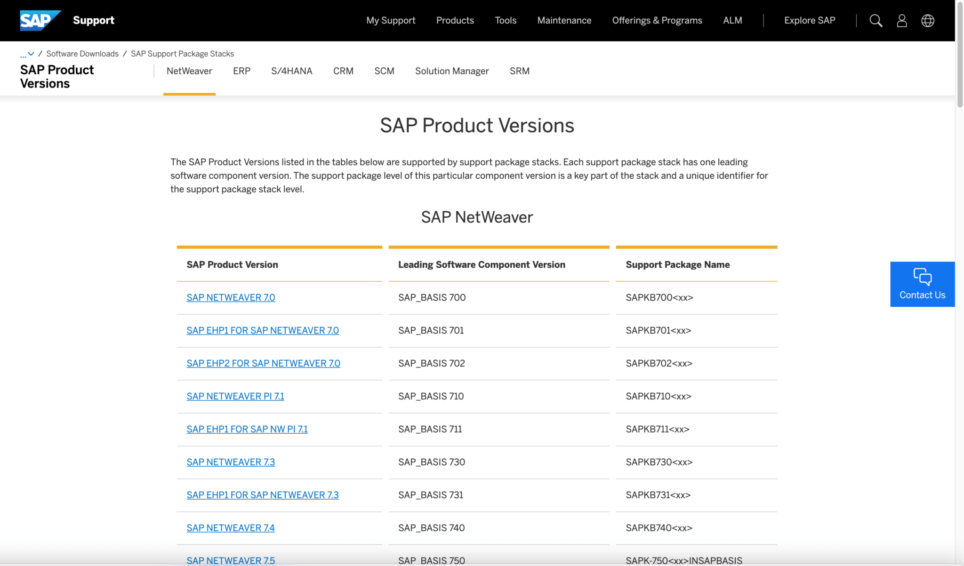Open SAP EHP1 FOR SAP NW PI 7.1
964x566 pixels.
click(247, 429)
